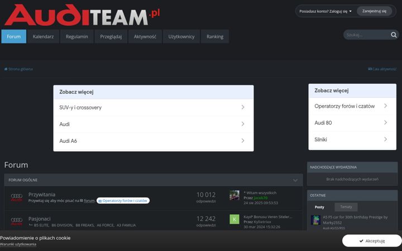This screenshot has height=251, width=402.
Task: Open the Audi 80 sidebar entry
Action: coord(352,123)
